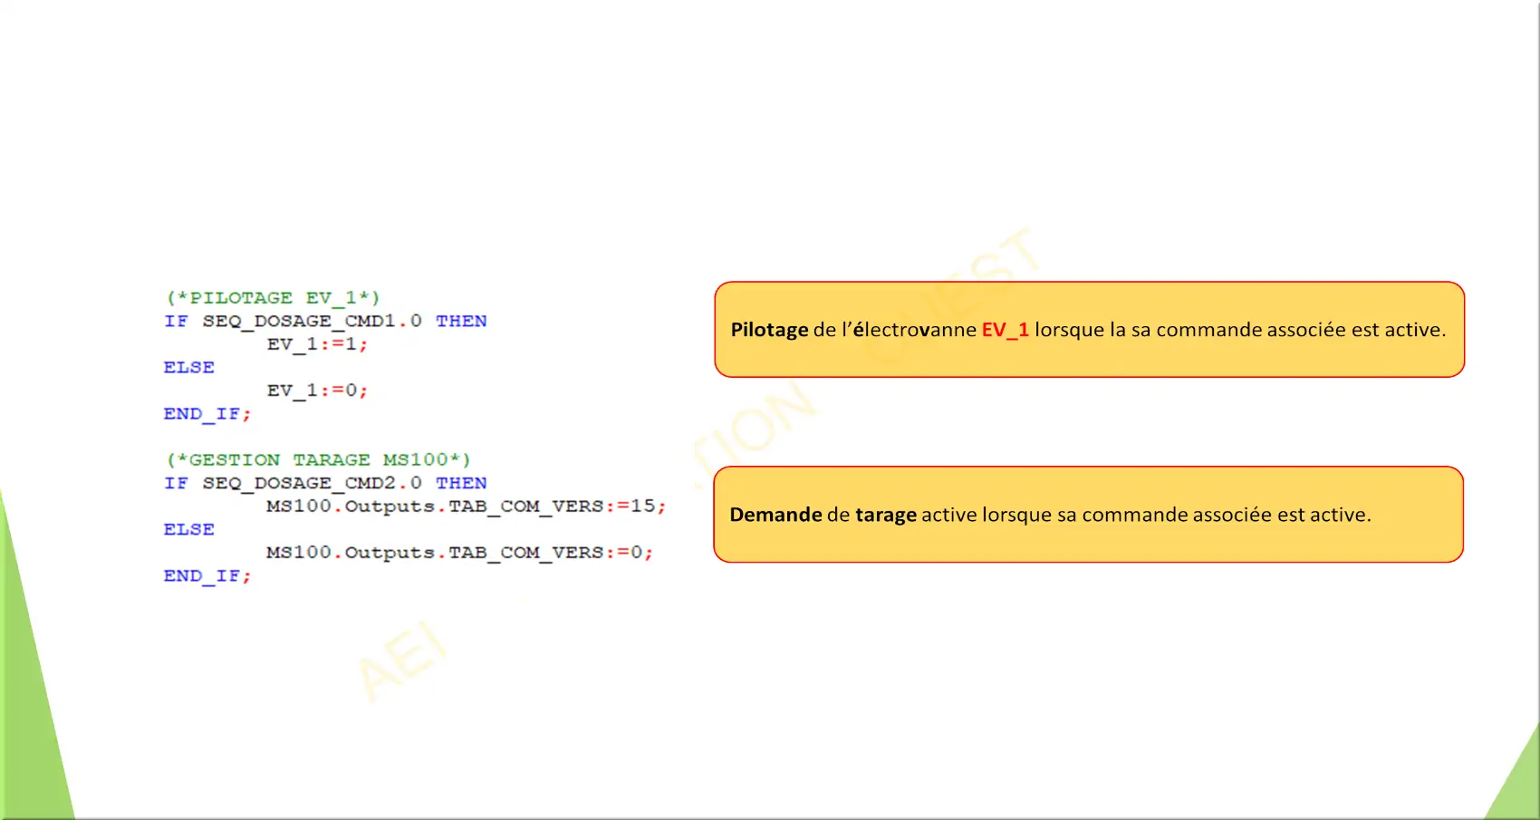Click the final END_IF after TAB_COM_VERS:=0
The image size is (1540, 820).
coord(207,576)
